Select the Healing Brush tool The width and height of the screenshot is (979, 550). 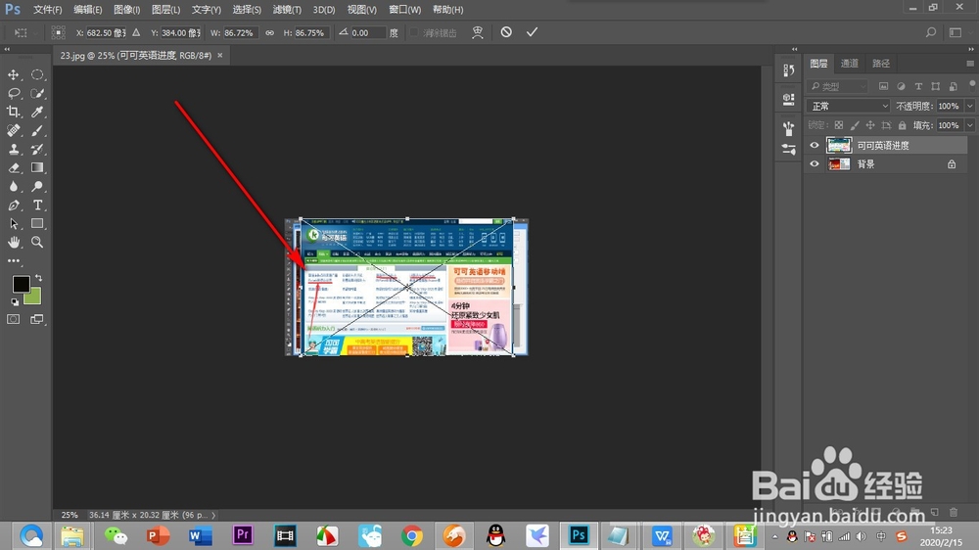coord(13,130)
